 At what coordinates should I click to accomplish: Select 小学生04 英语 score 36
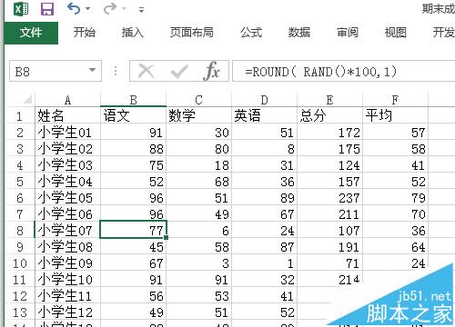(x=264, y=182)
